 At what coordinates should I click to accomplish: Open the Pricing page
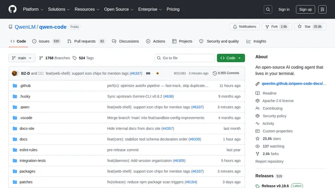[x=173, y=9]
